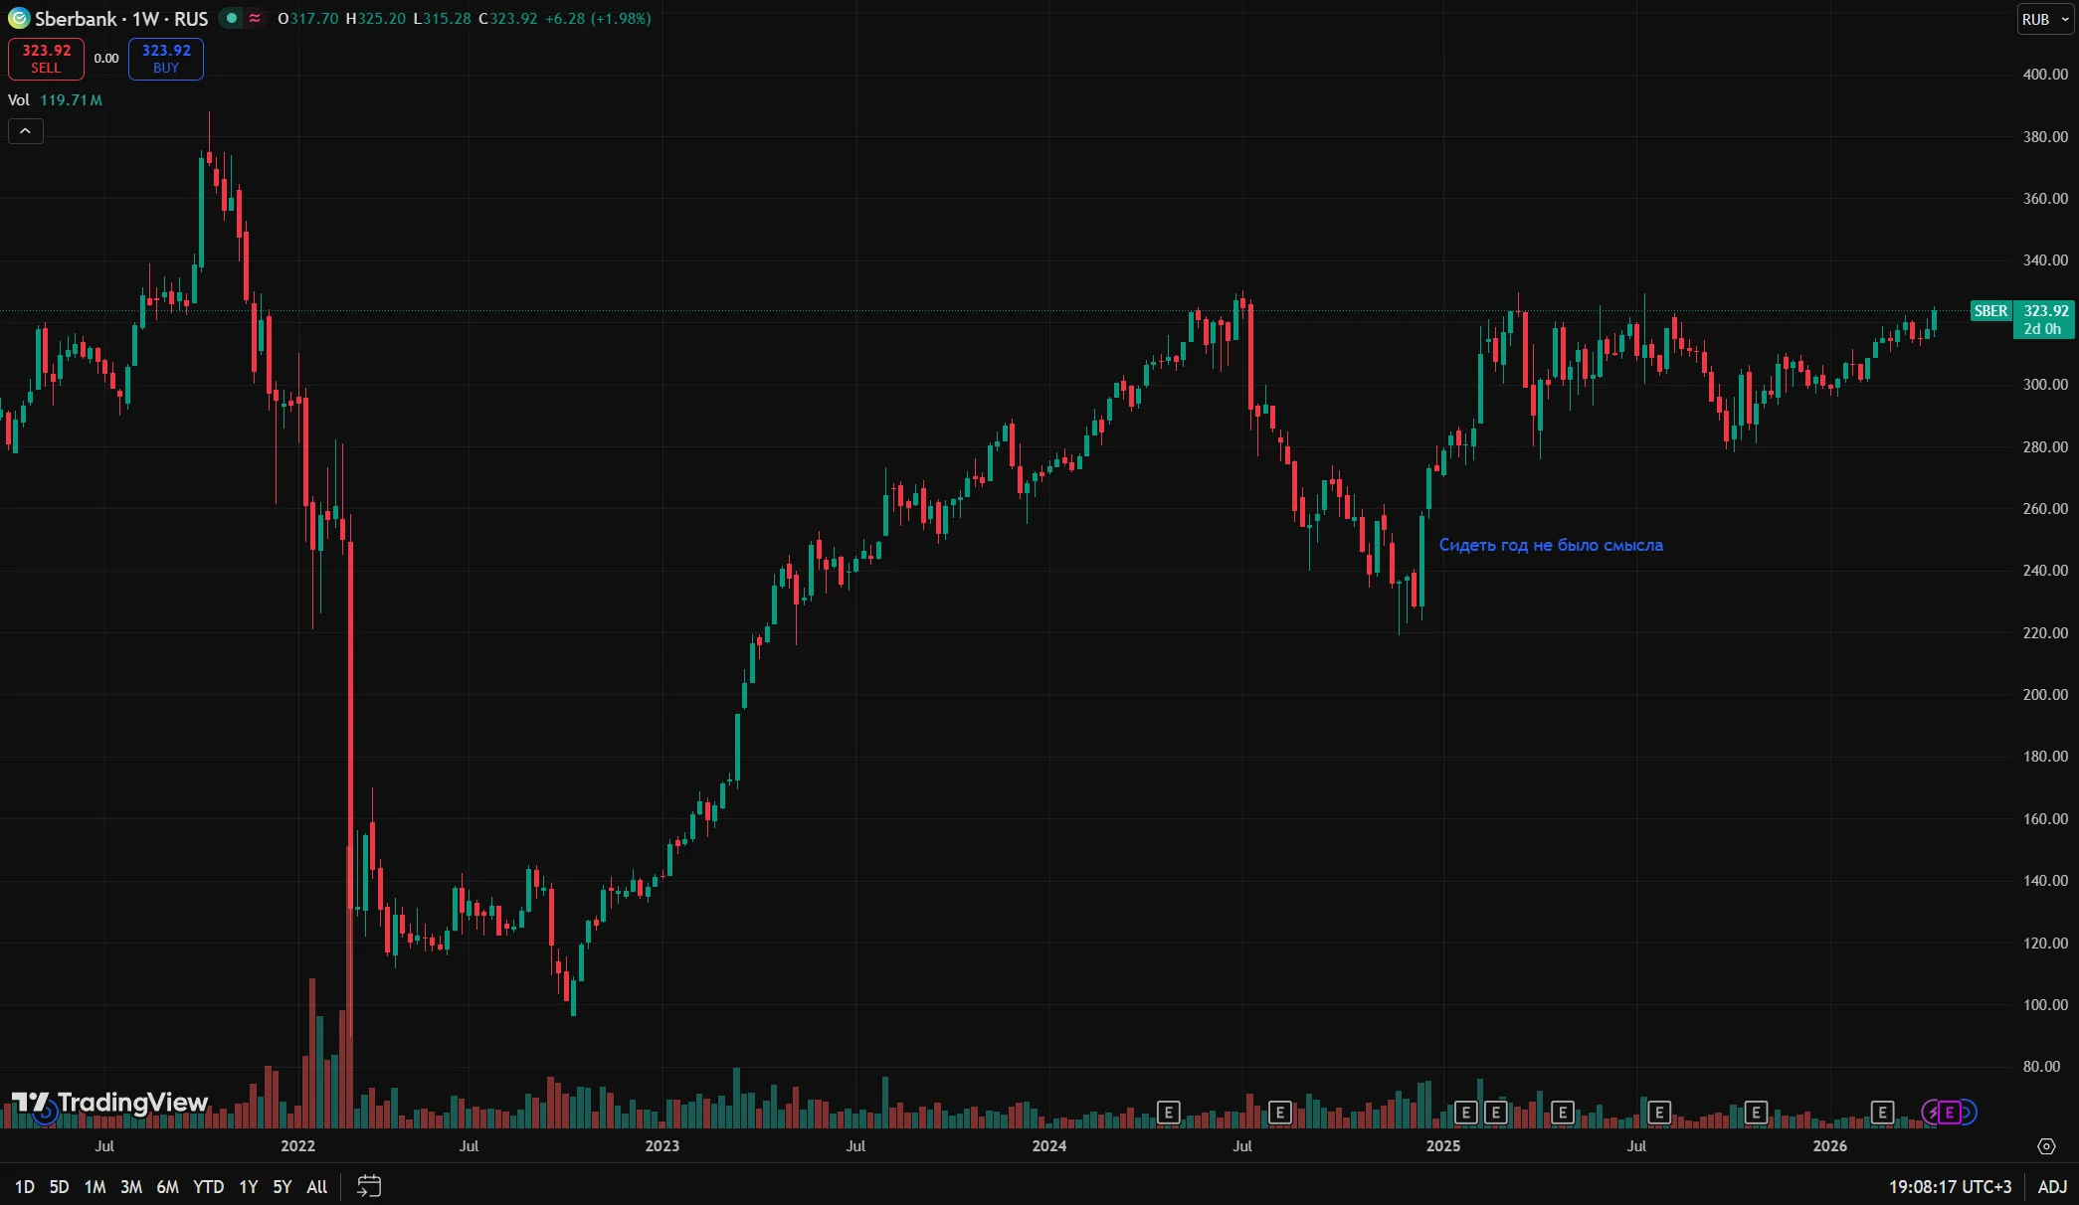The image size is (2079, 1205).
Task: Click the Sberbank symbol logo icon
Action: pos(19,19)
